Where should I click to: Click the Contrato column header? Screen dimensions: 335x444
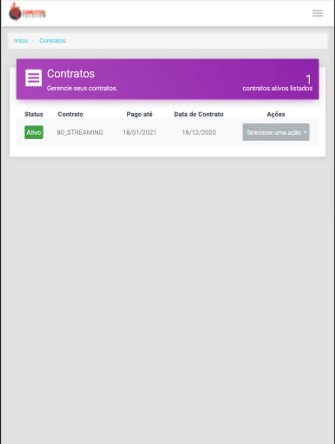click(71, 114)
